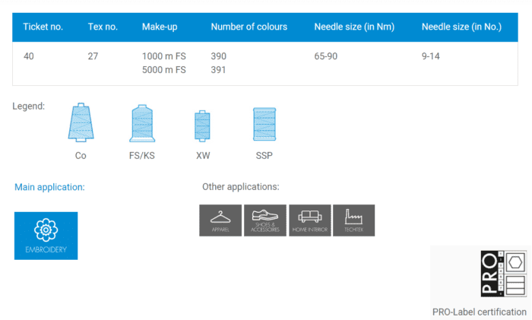Click the SSP spool icon
Image resolution: width=532 pixels, height=320 pixels.
click(264, 125)
